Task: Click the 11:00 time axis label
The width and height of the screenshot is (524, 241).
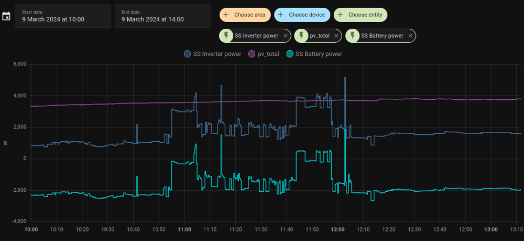Action: 184,229
